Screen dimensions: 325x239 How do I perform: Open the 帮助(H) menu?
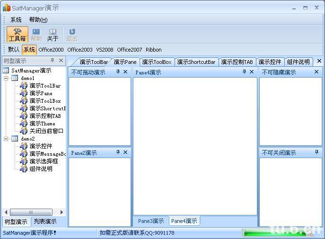point(38,20)
